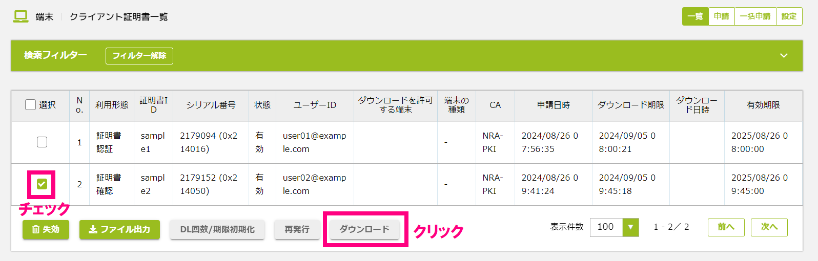The width and height of the screenshot is (818, 261).
Task: Click the CA column header
Action: click(495, 105)
